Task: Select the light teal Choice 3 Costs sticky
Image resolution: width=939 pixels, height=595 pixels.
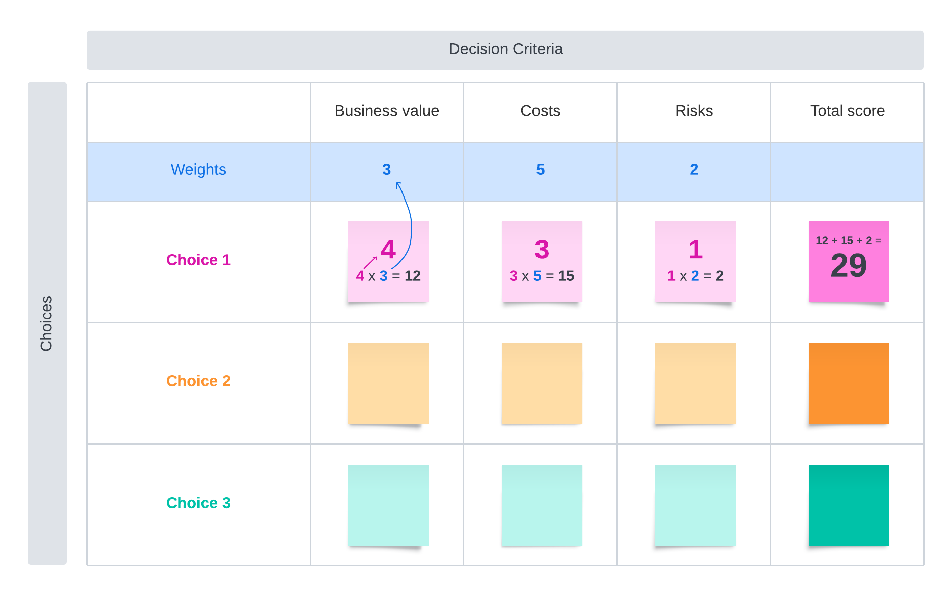Action: coord(542,505)
